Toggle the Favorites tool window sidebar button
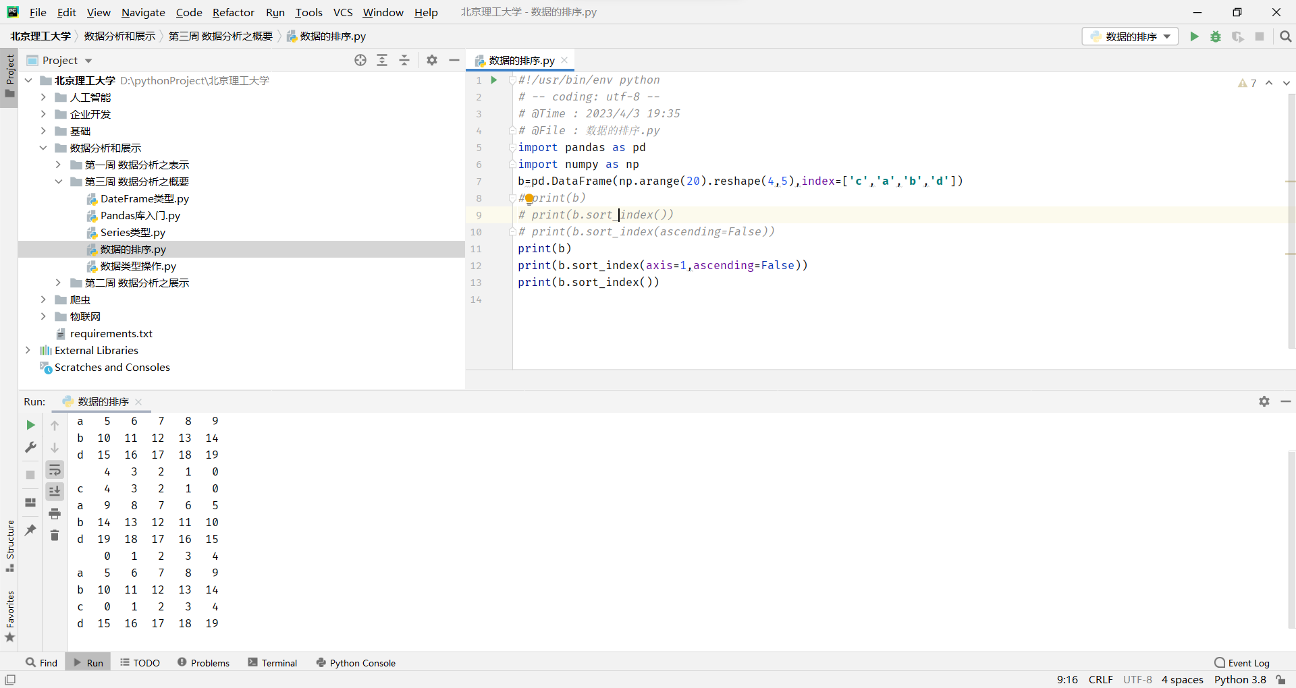The image size is (1296, 688). (x=9, y=616)
